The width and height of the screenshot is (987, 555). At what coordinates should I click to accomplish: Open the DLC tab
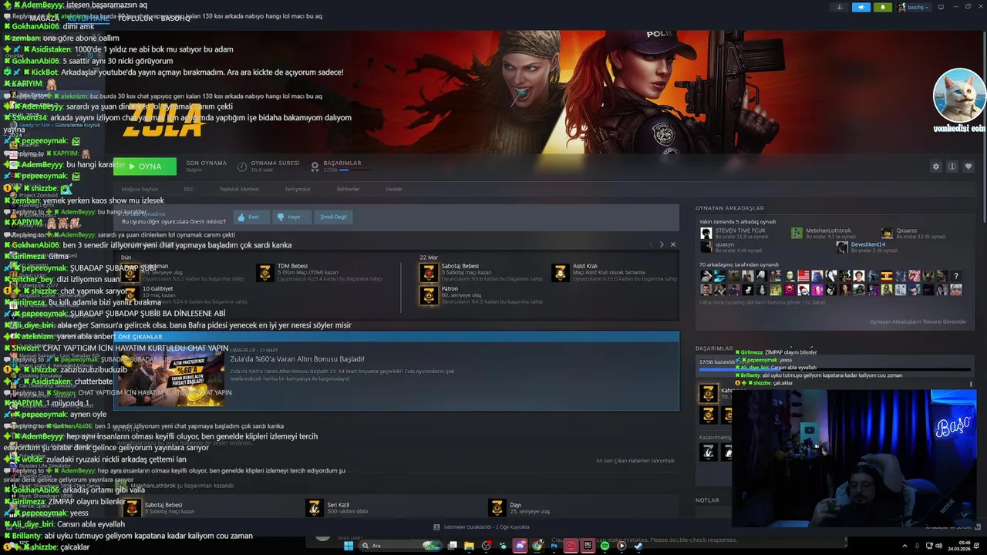tap(188, 189)
